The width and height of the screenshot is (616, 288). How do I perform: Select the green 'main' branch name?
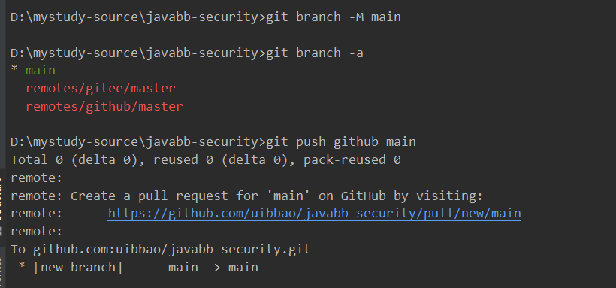tap(41, 71)
